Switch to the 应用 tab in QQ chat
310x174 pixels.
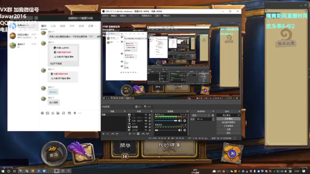(x=81, y=26)
